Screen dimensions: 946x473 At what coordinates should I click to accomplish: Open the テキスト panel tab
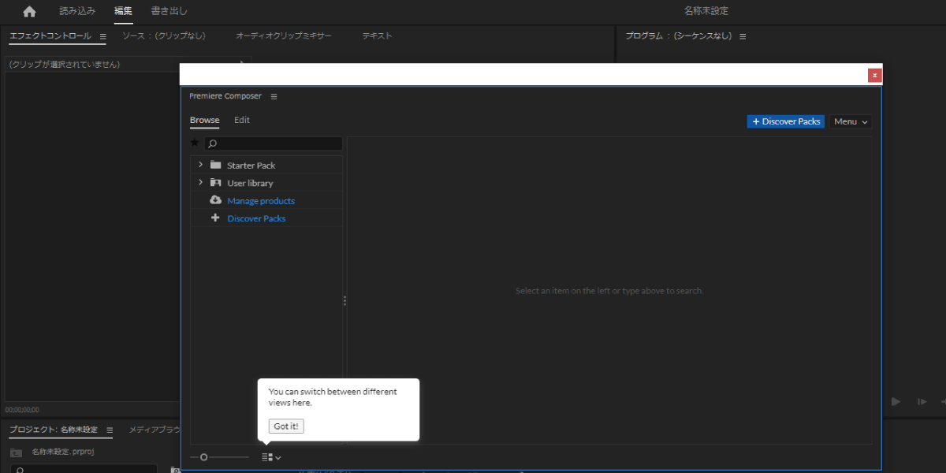[x=377, y=36]
